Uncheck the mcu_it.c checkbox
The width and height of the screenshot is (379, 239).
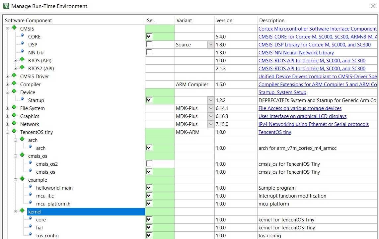coord(149,196)
